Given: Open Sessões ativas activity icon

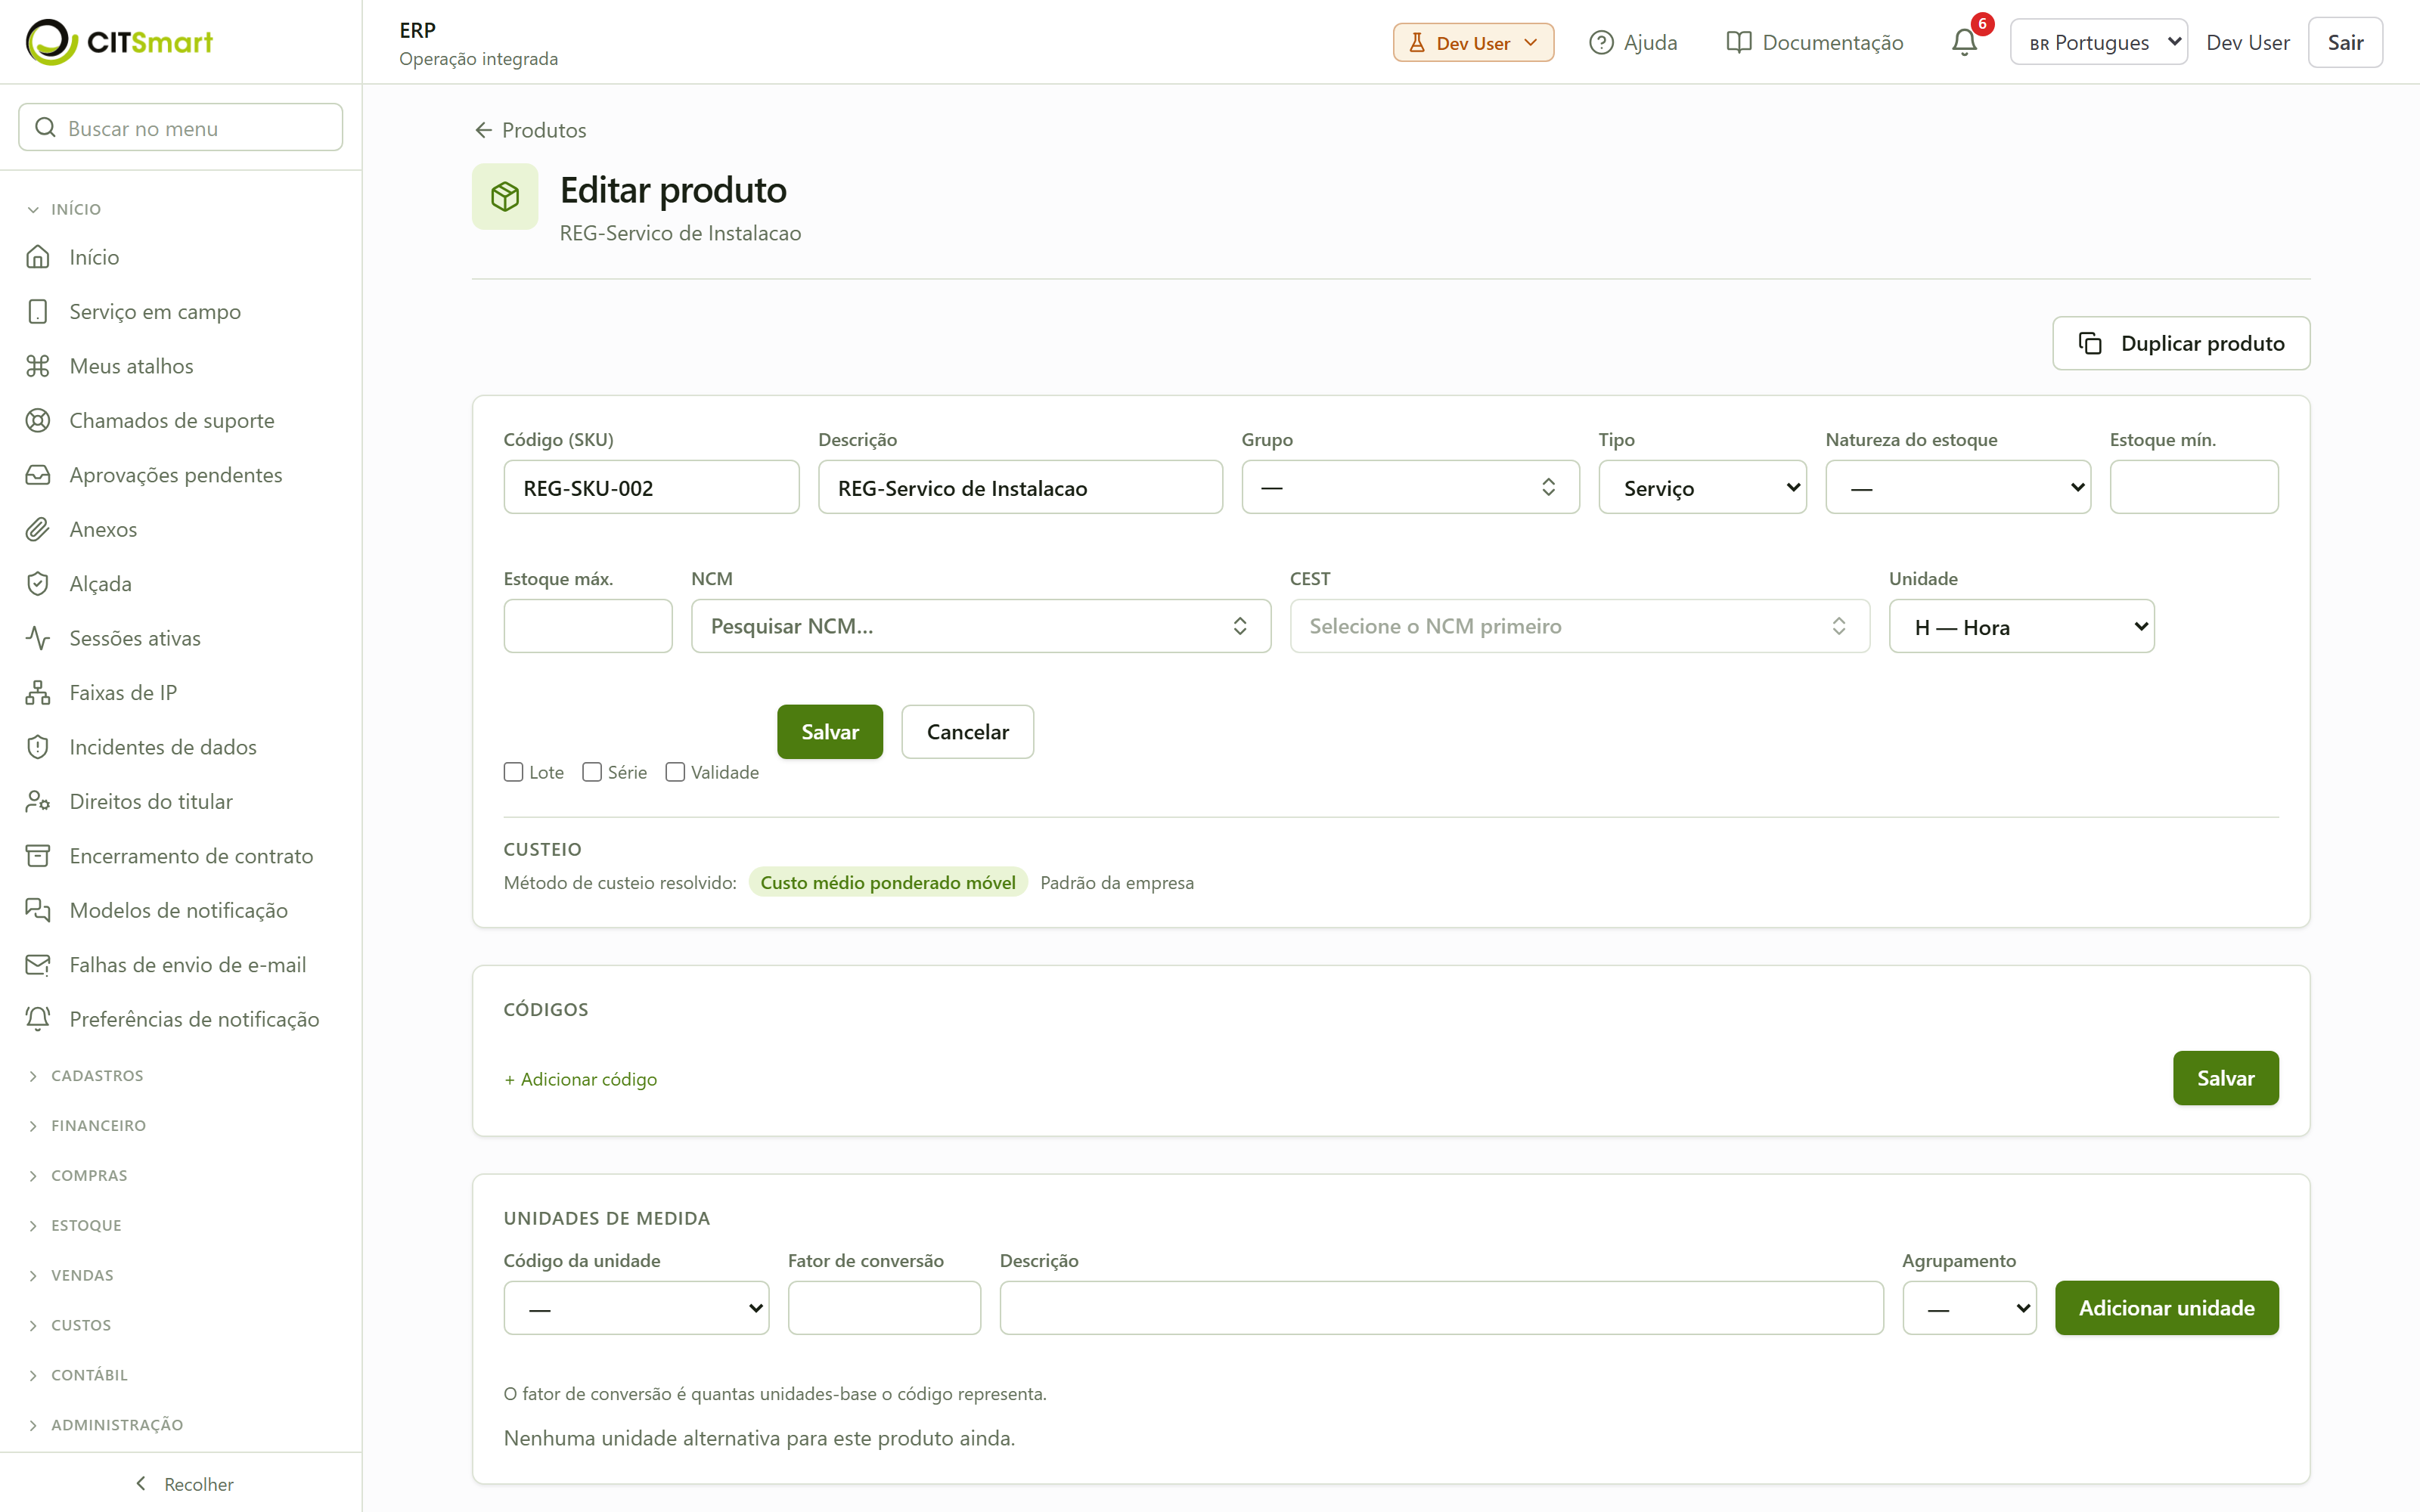Looking at the screenshot, I should (38, 638).
